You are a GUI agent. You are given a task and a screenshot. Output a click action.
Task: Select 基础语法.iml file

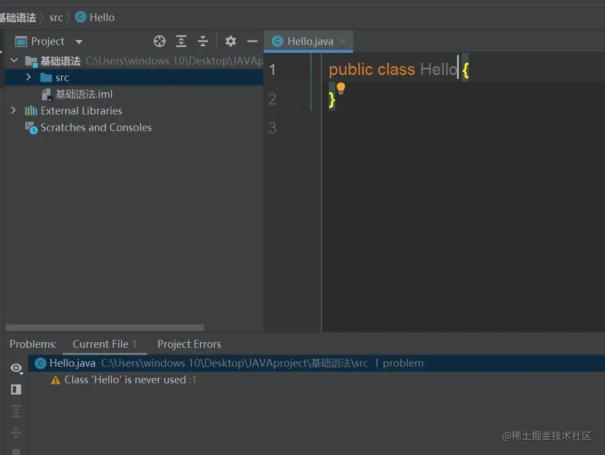click(84, 94)
